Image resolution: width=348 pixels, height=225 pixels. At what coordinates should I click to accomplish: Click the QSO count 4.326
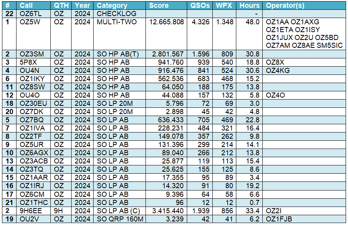coord(201,22)
